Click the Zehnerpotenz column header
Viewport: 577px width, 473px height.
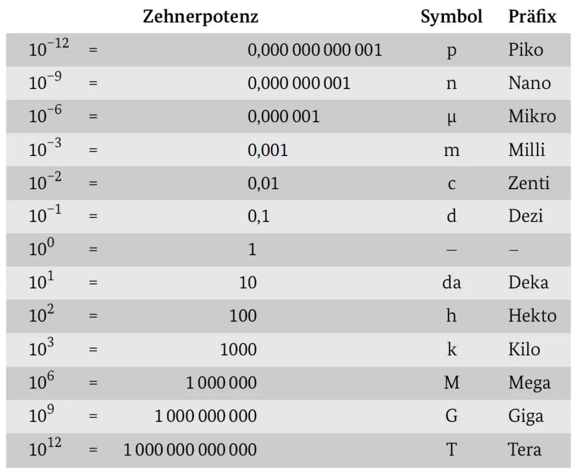pos(201,17)
